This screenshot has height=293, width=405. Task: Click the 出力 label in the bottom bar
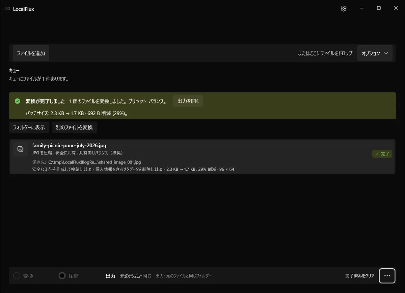coord(111,276)
